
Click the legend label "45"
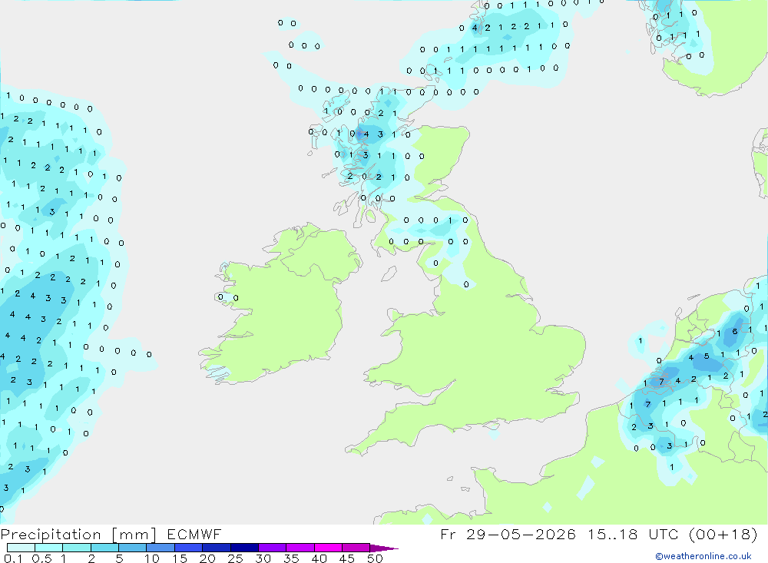(347, 558)
